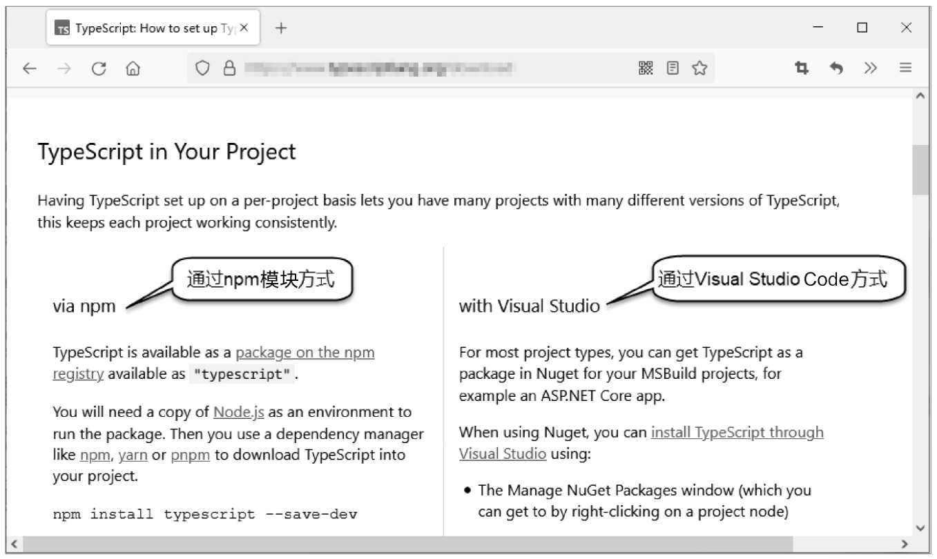Click the "typescript" inline code text

(242, 374)
